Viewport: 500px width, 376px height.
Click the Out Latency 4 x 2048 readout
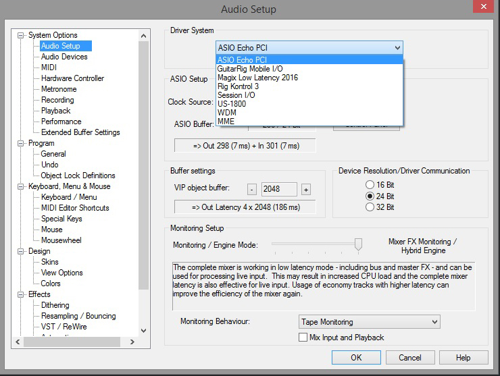point(245,207)
